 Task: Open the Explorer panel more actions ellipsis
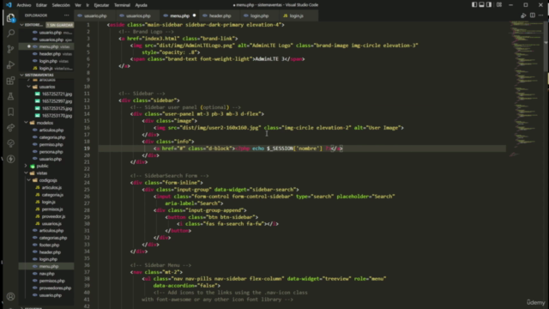coord(67,15)
